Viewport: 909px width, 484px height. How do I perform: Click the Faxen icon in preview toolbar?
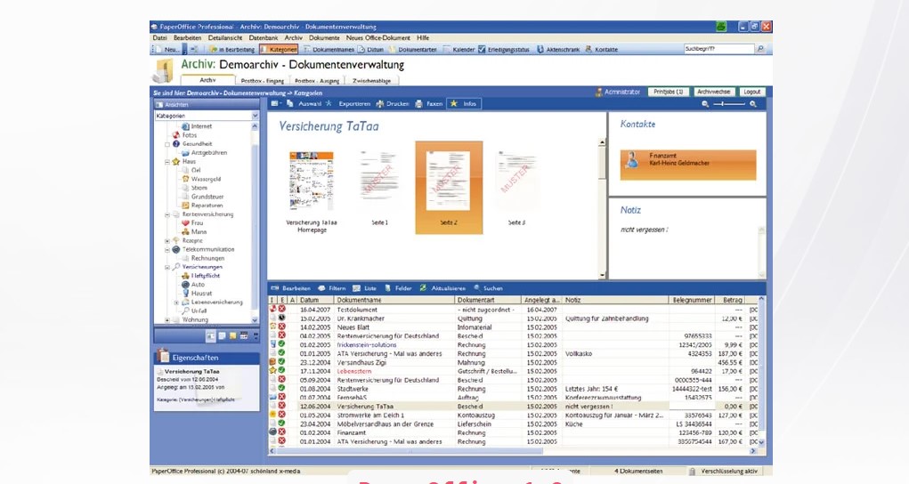419,104
